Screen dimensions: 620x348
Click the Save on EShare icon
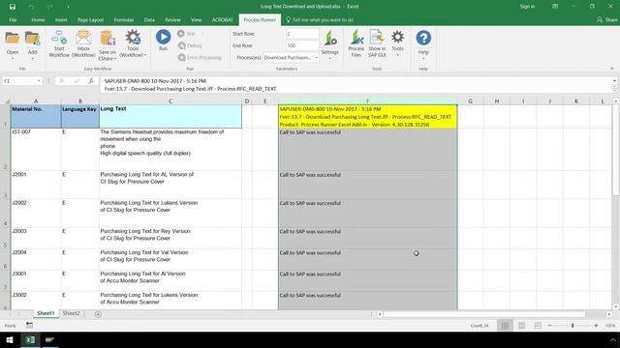click(x=108, y=38)
